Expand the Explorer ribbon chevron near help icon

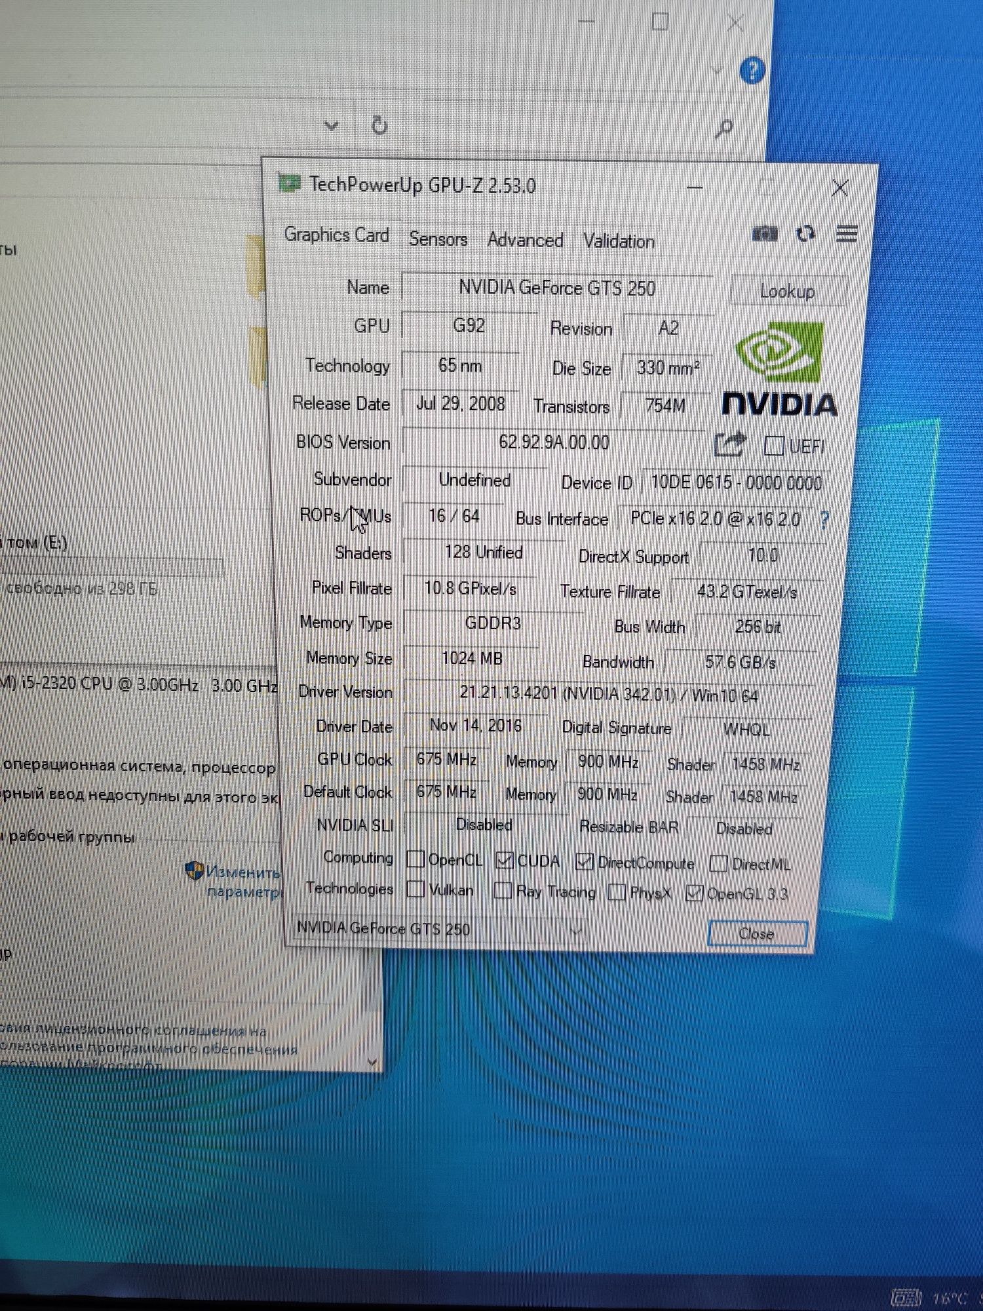point(717,70)
